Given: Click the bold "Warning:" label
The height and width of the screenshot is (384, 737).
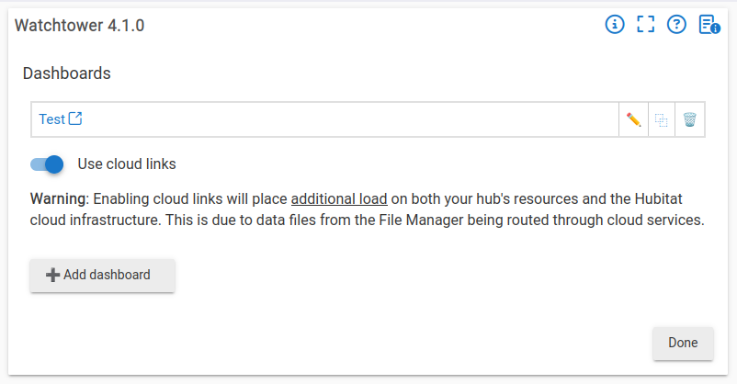Looking at the screenshot, I should [59, 198].
